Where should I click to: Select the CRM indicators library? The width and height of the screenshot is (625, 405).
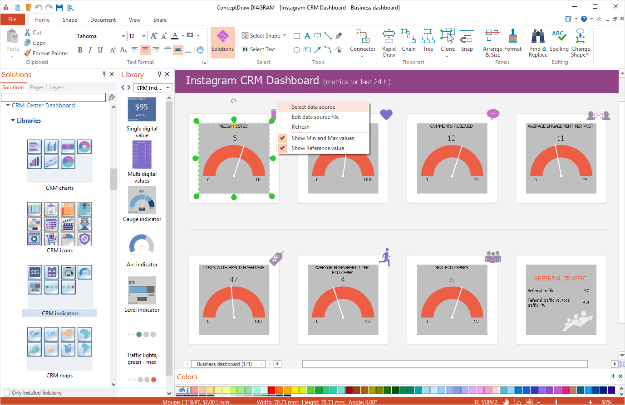point(60,313)
